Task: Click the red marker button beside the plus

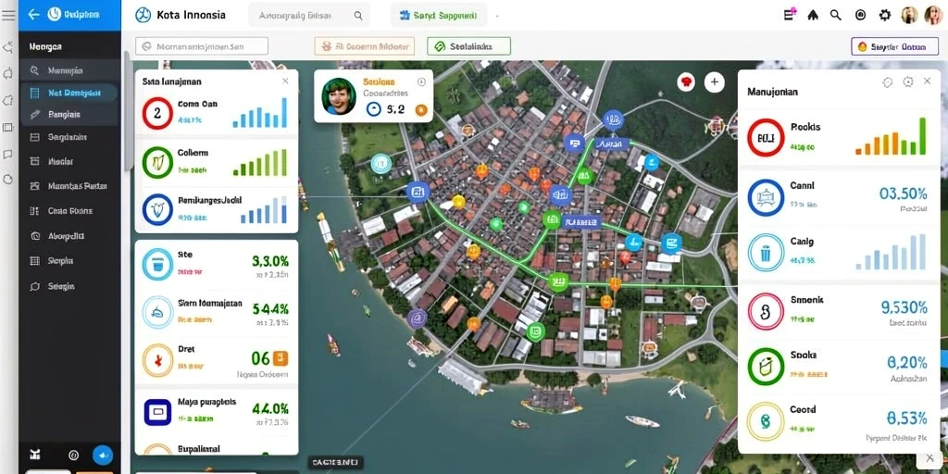Action: tap(686, 82)
